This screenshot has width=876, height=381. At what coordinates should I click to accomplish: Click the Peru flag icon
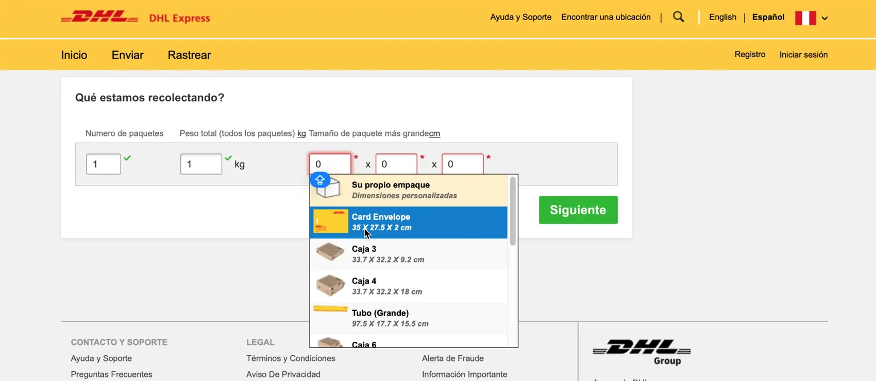coord(805,18)
